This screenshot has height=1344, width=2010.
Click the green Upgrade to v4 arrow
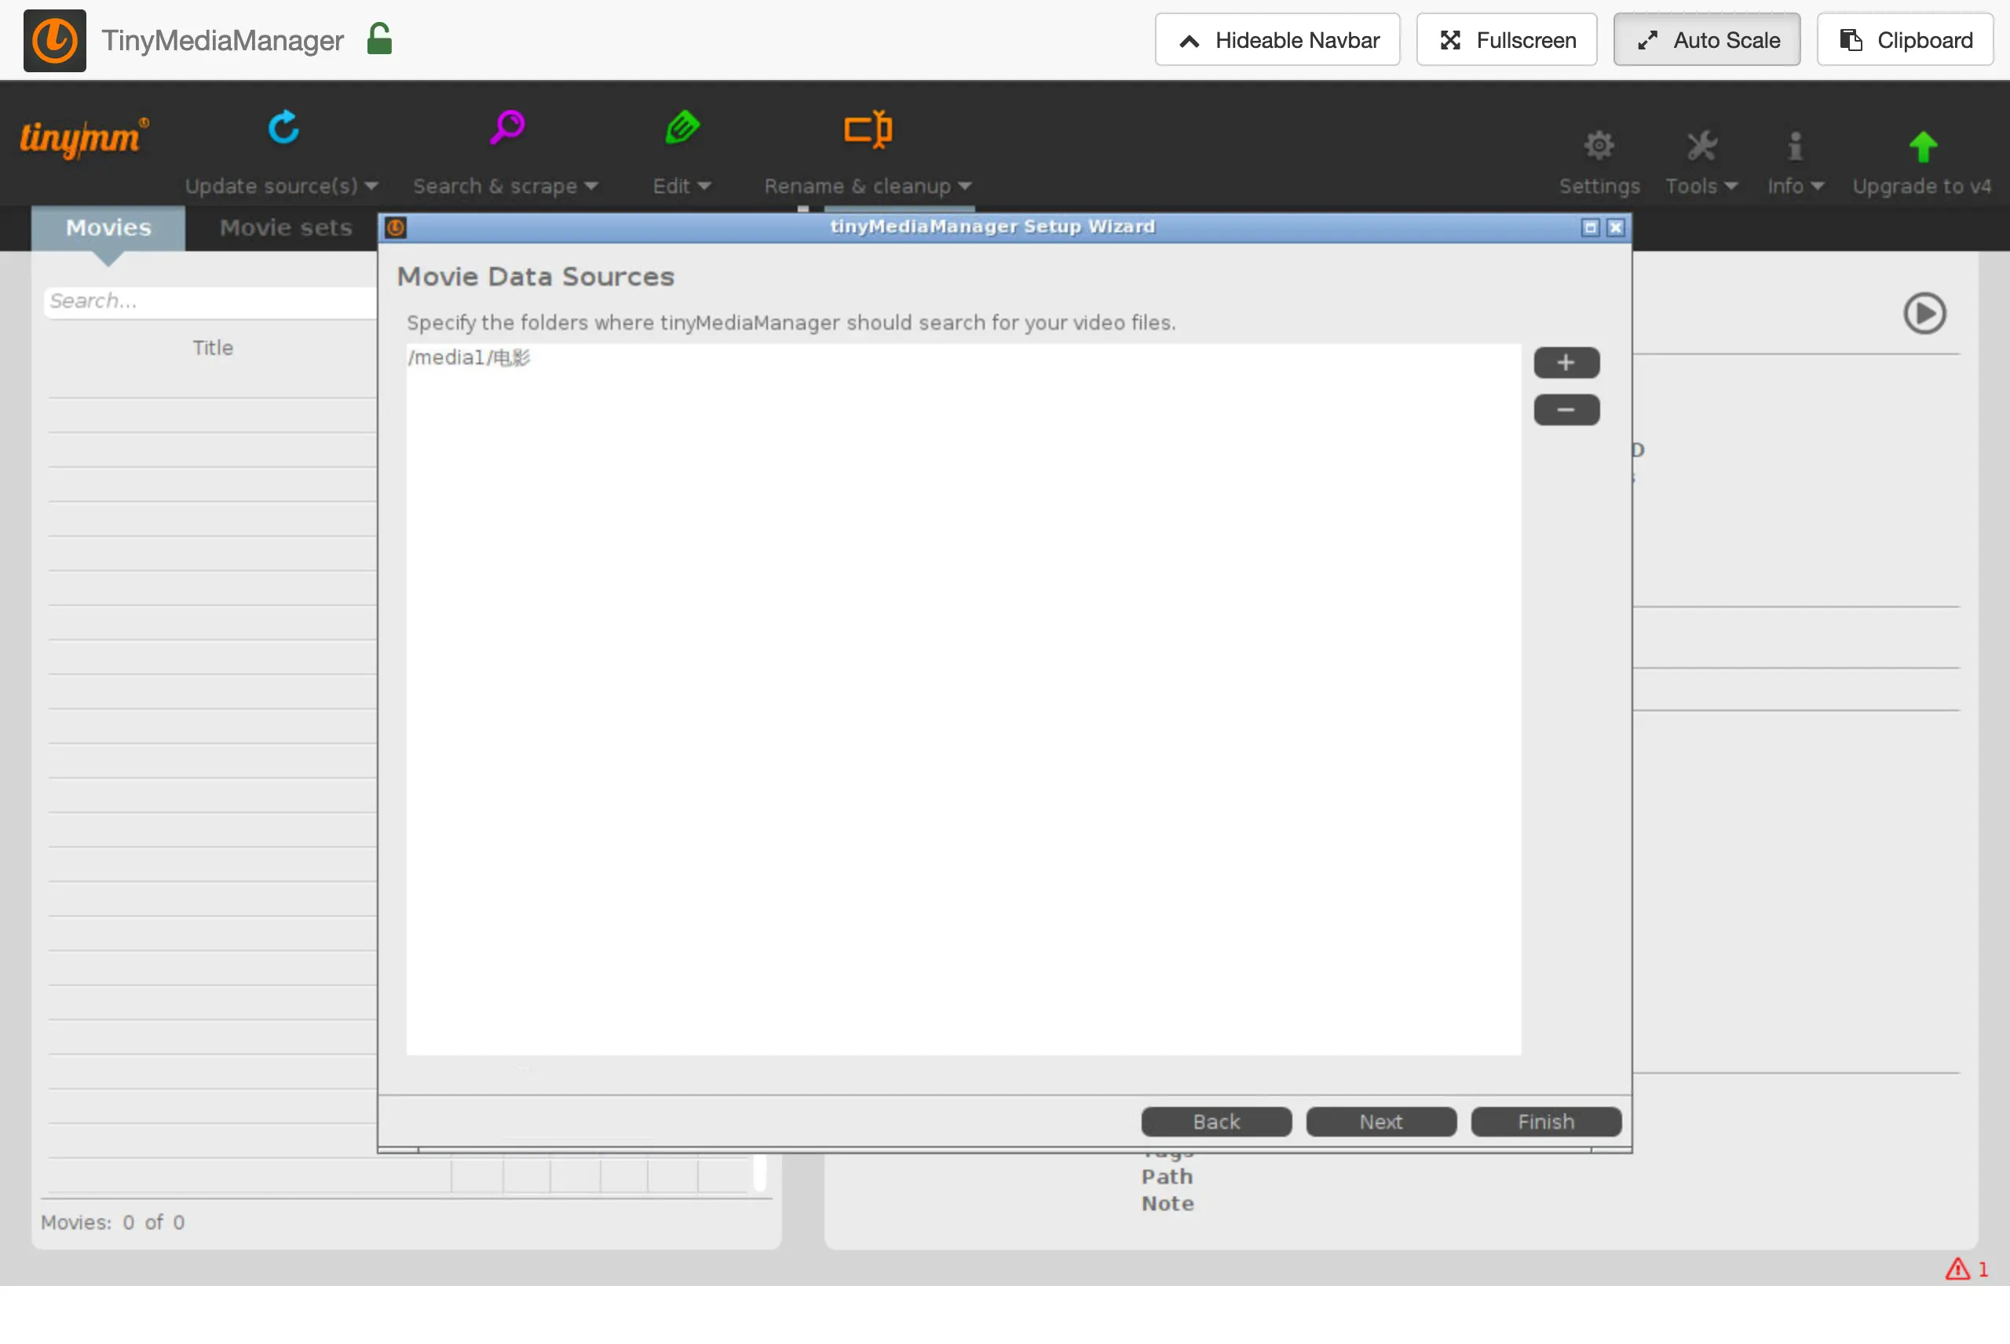point(1923,146)
